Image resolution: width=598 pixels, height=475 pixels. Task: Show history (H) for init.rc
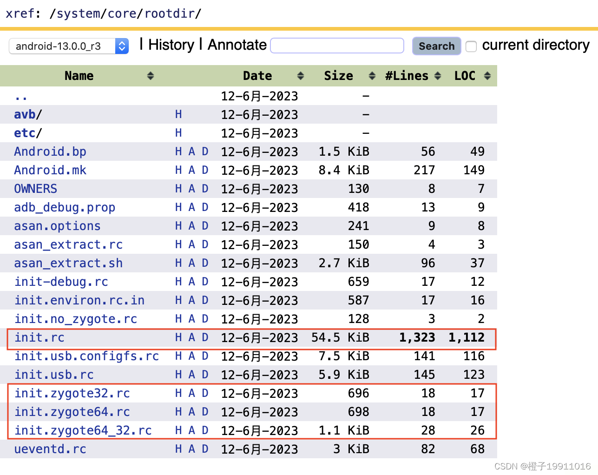point(178,337)
